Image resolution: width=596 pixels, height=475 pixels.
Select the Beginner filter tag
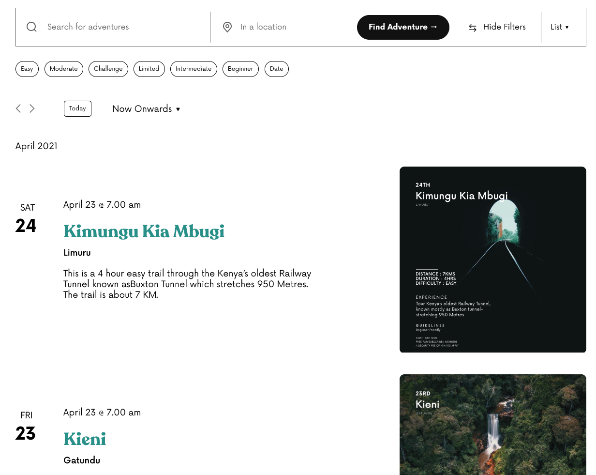pos(240,69)
